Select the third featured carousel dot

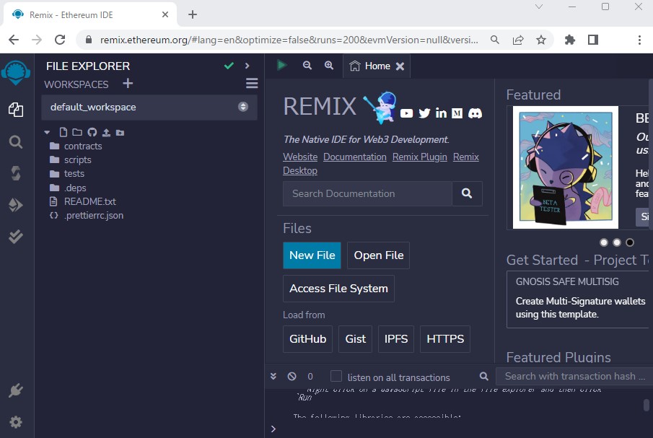630,242
